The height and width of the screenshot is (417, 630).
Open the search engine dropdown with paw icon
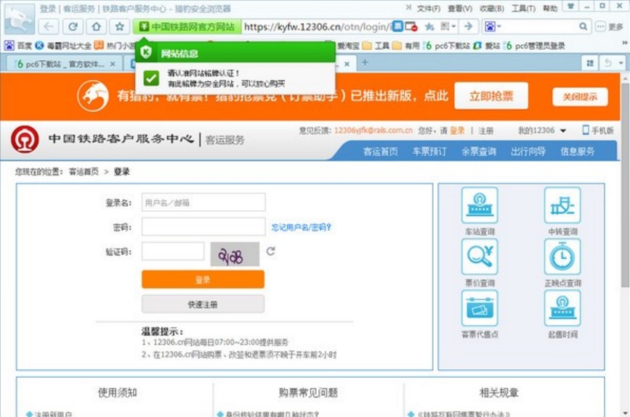click(x=493, y=26)
